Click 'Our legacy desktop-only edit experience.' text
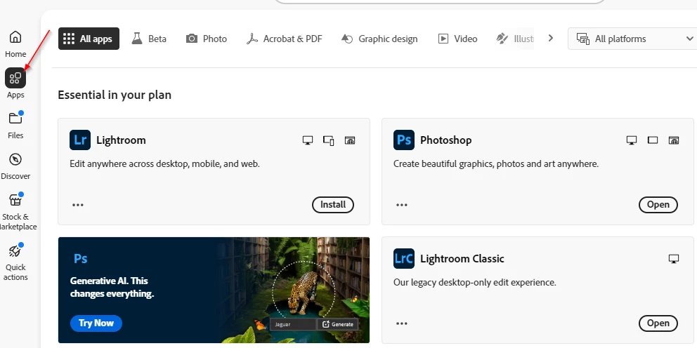Image resolution: width=697 pixels, height=348 pixels. [x=475, y=282]
